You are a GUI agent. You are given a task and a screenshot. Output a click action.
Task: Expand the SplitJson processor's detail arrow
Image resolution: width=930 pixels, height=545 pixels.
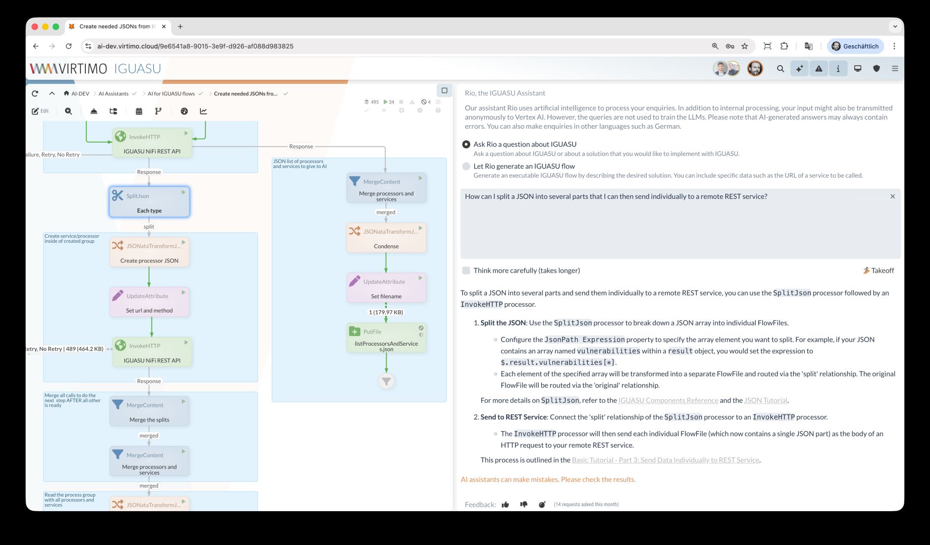pos(183,192)
